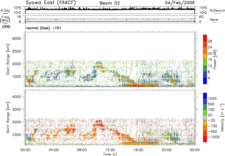Select the 3000 tick in the velocity panel
Image resolution: width=225 pixels, height=156 pixels.
click(17, 109)
